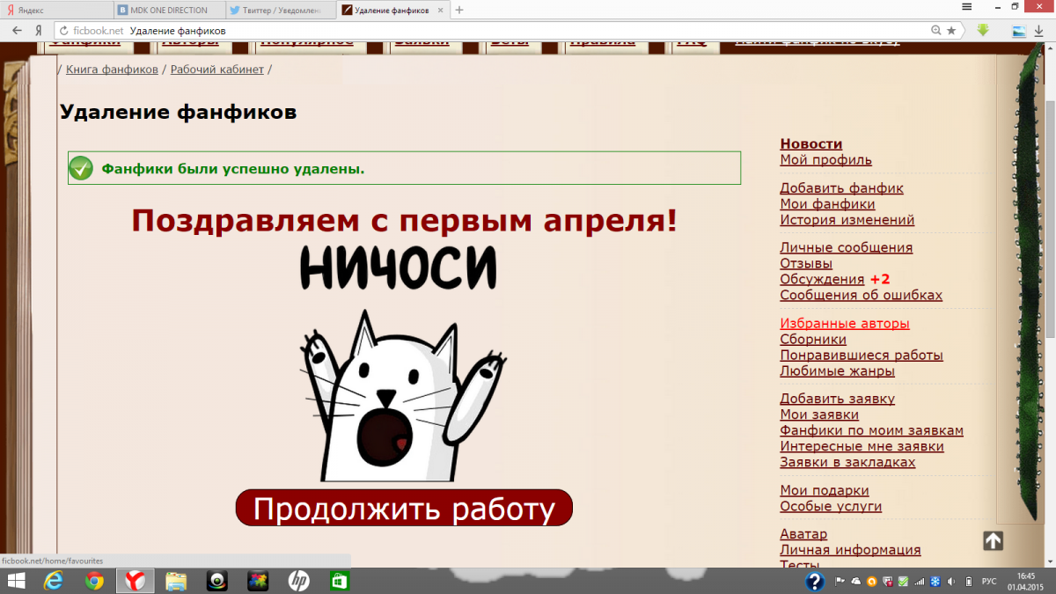Screen dimensions: 1056x594
Task: Click the network signal icon in system tray
Action: (x=920, y=581)
